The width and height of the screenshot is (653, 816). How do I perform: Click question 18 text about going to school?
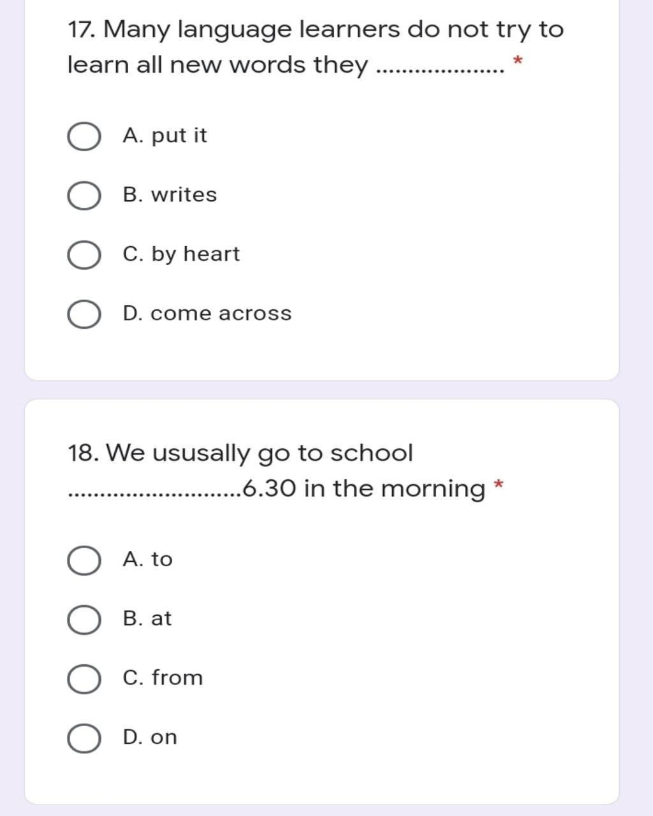point(276,471)
